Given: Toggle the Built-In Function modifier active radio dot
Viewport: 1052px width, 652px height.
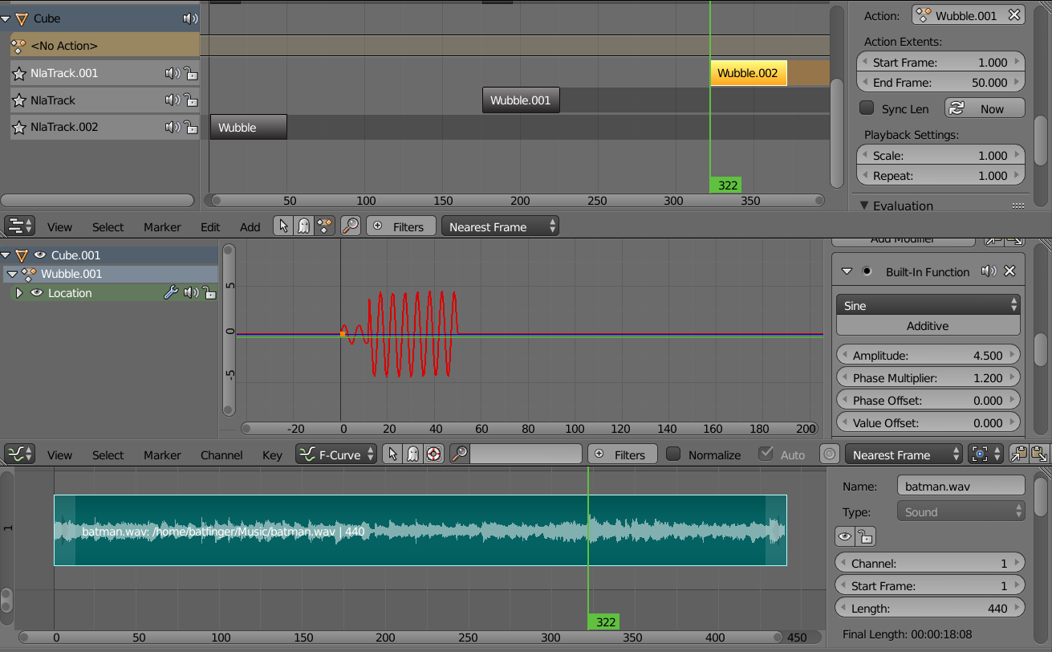Looking at the screenshot, I should point(867,271).
